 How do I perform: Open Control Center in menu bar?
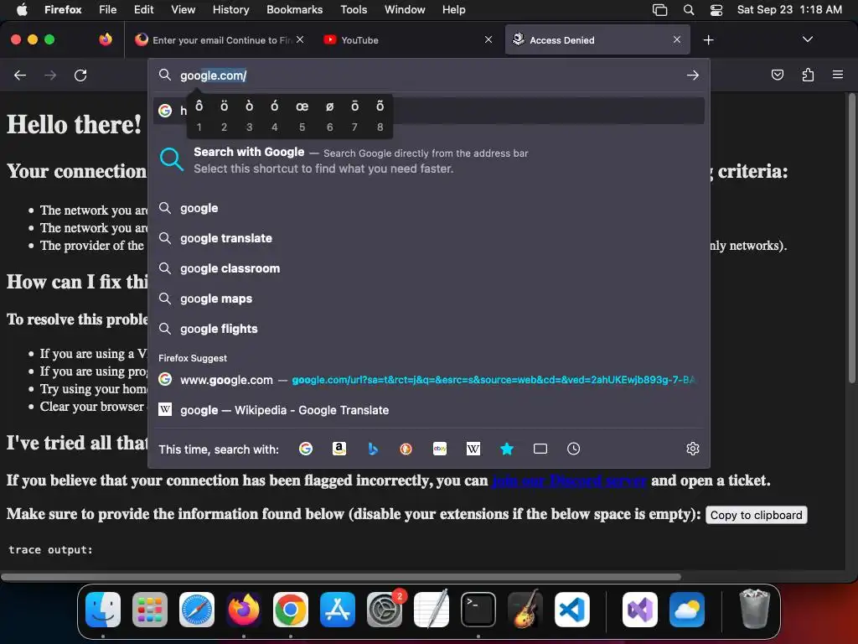click(716, 10)
